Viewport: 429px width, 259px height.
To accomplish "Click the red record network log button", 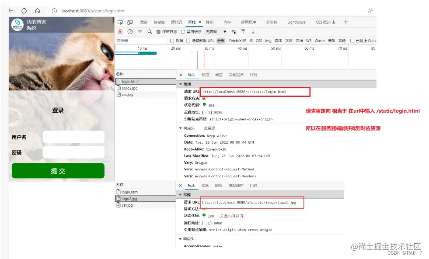I will (120, 32).
